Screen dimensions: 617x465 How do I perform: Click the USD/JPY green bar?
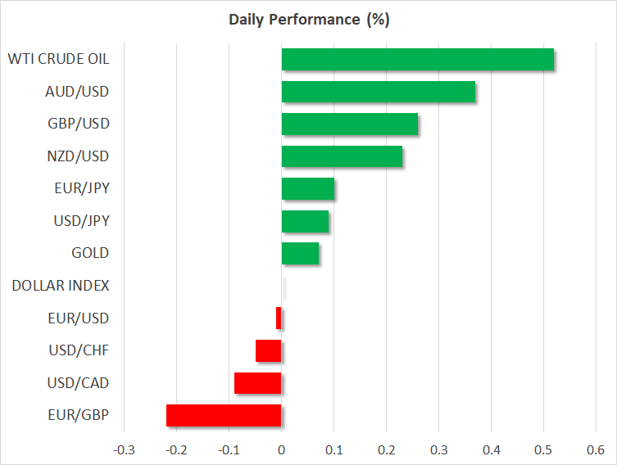pyautogui.click(x=305, y=221)
